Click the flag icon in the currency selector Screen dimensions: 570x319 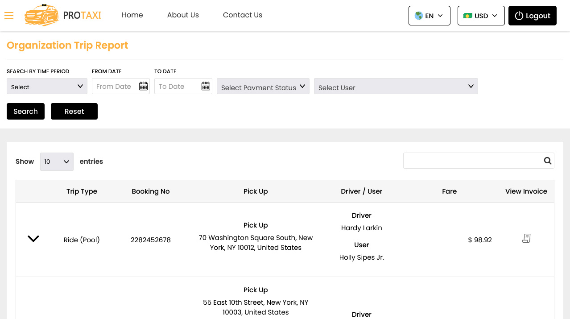click(x=467, y=16)
